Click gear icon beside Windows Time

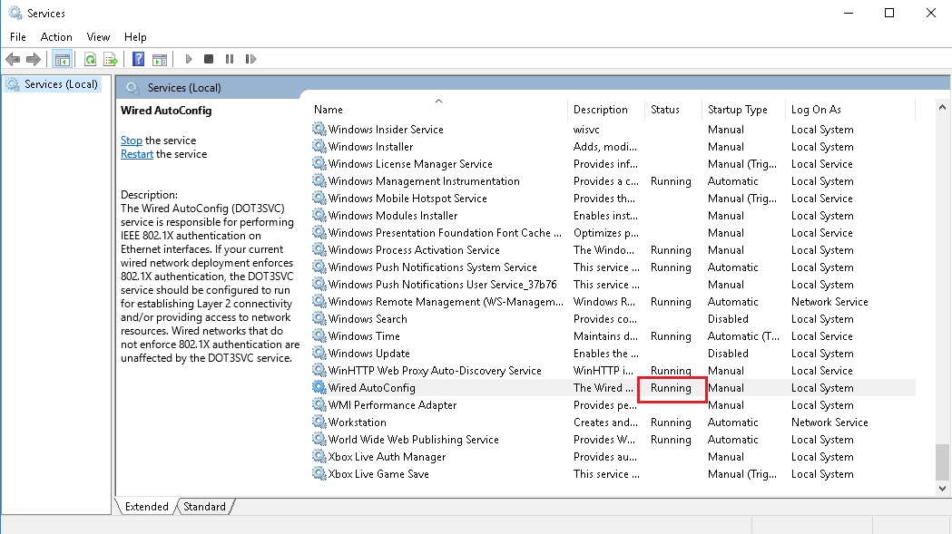click(319, 335)
